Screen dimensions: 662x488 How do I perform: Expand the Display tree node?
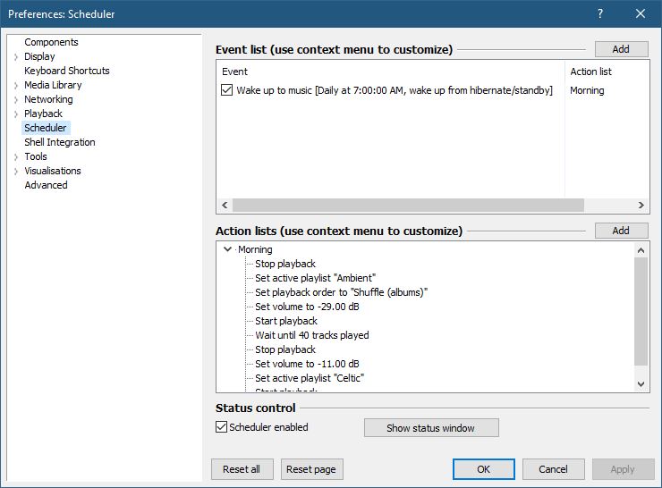coord(16,57)
